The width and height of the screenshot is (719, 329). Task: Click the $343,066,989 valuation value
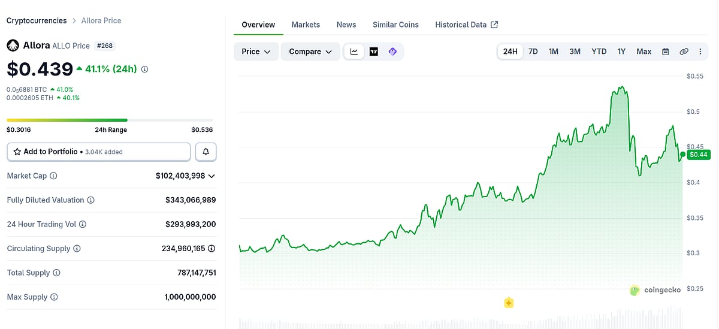191,200
